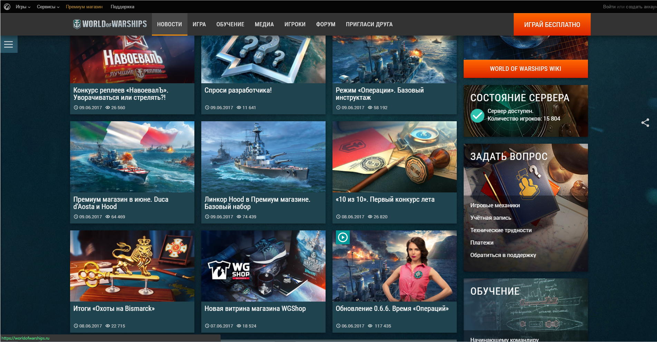Viewport: 657px width, 342px height.
Task: Click the views eye icon next to 117 435
Action: click(370, 326)
